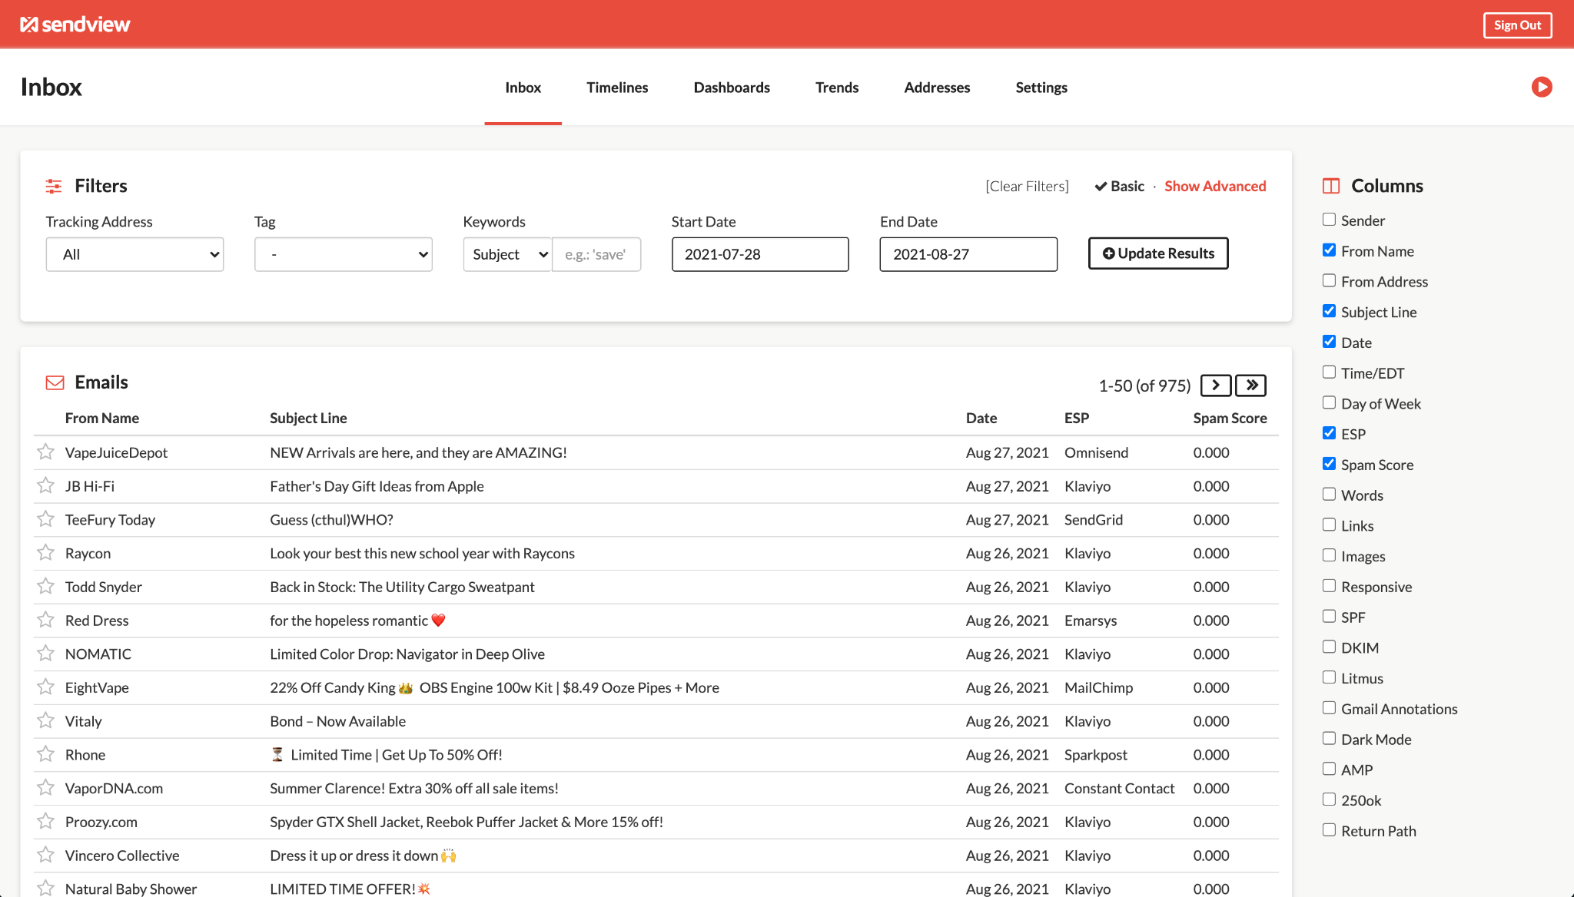The width and height of the screenshot is (1574, 897).
Task: Open the Dashboards tab
Action: point(732,88)
